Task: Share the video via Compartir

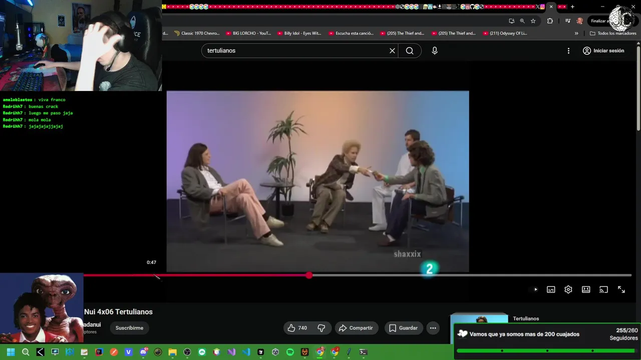Action: [356, 328]
